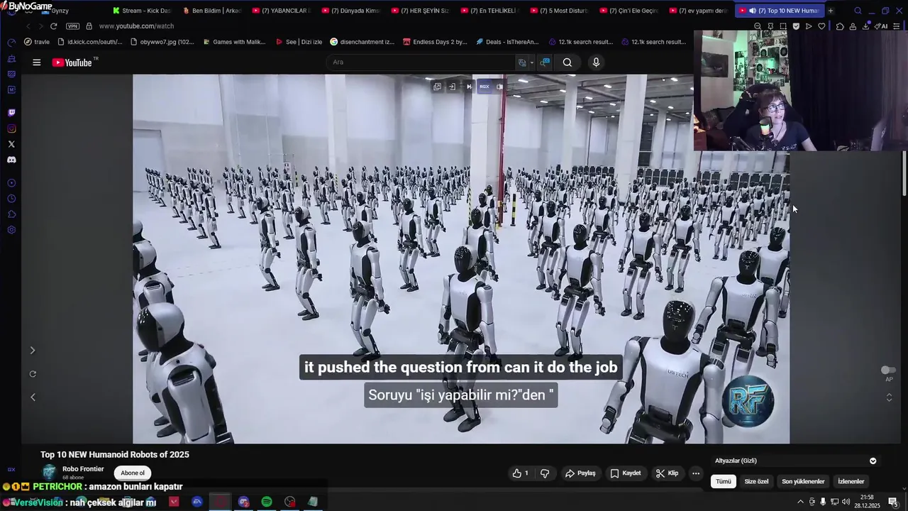The height and width of the screenshot is (511, 908).
Task: Open browsing history clock in sidebar
Action: point(11,199)
